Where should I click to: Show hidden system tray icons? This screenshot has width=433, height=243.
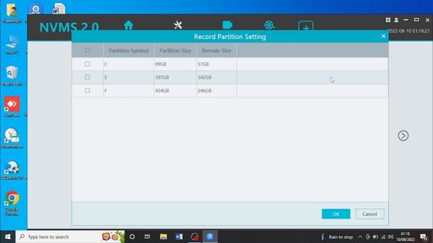(x=360, y=237)
